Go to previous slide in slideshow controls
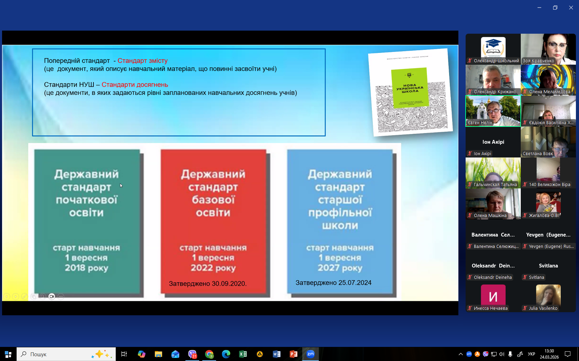 (7, 296)
